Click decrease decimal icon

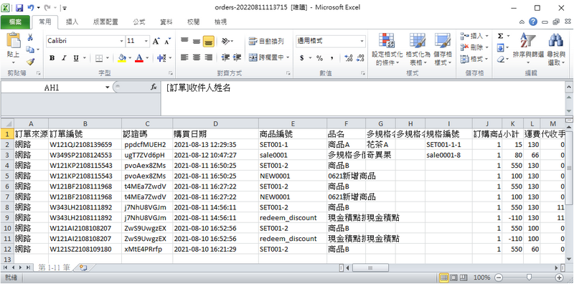360,58
